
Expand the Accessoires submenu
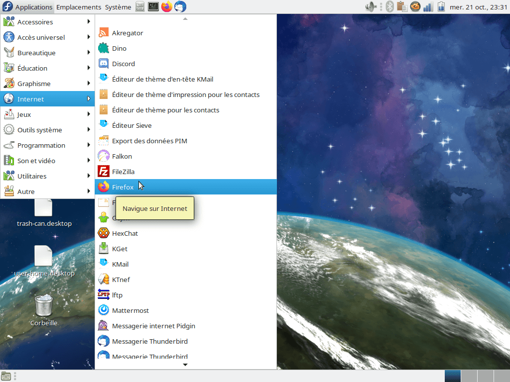(x=47, y=22)
